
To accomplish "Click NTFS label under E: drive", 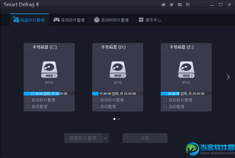I will [186, 83].
